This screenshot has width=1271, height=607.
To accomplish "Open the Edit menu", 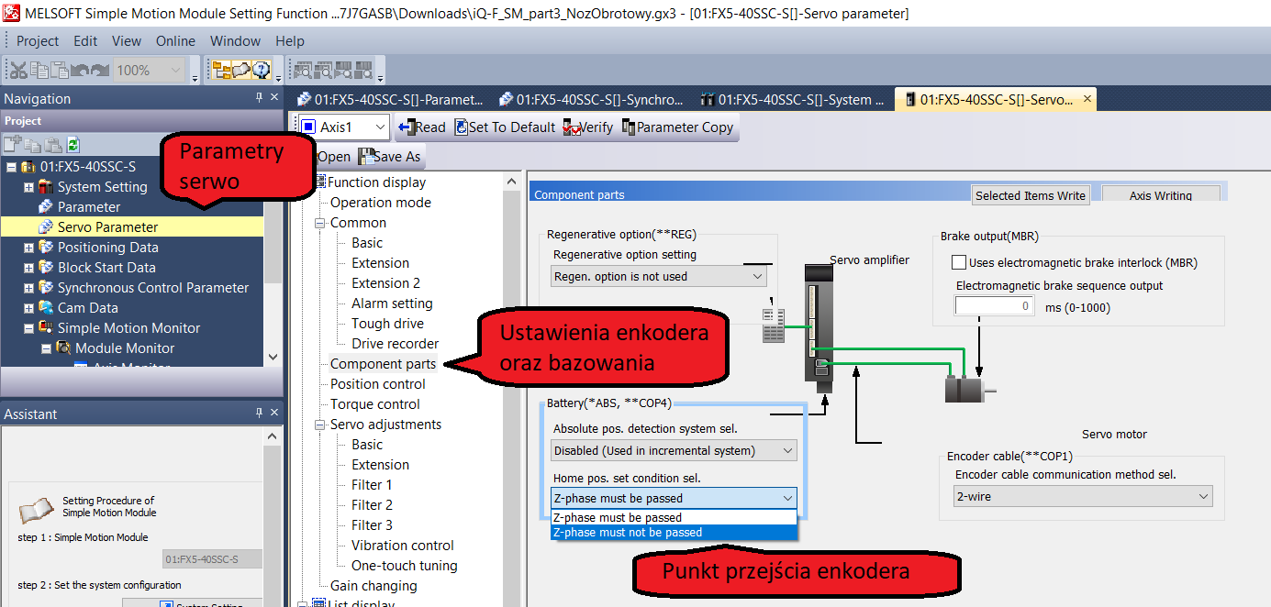I will [85, 41].
